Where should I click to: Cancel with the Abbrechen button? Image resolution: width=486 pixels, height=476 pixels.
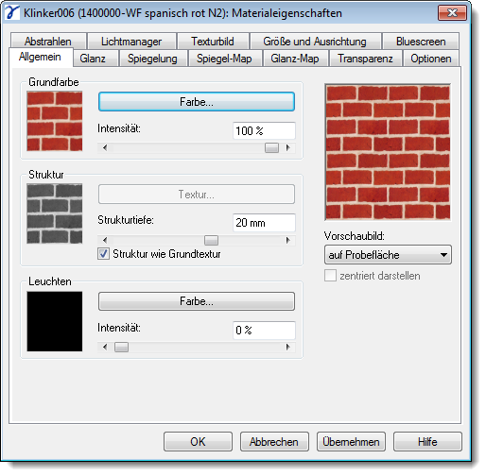pyautogui.click(x=274, y=442)
